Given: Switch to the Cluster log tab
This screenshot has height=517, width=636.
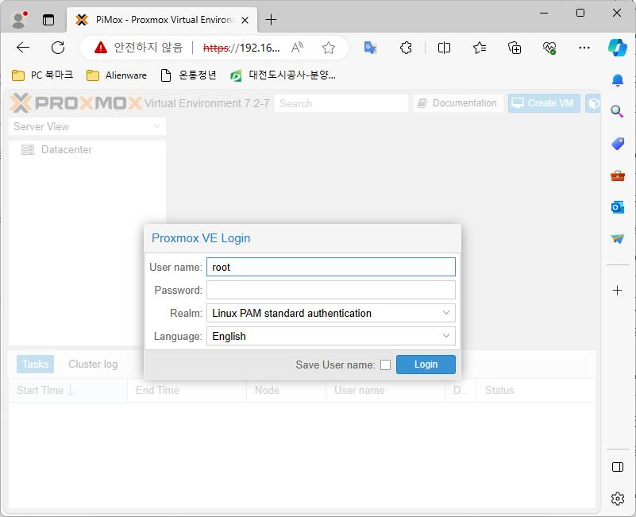Looking at the screenshot, I should tap(93, 364).
